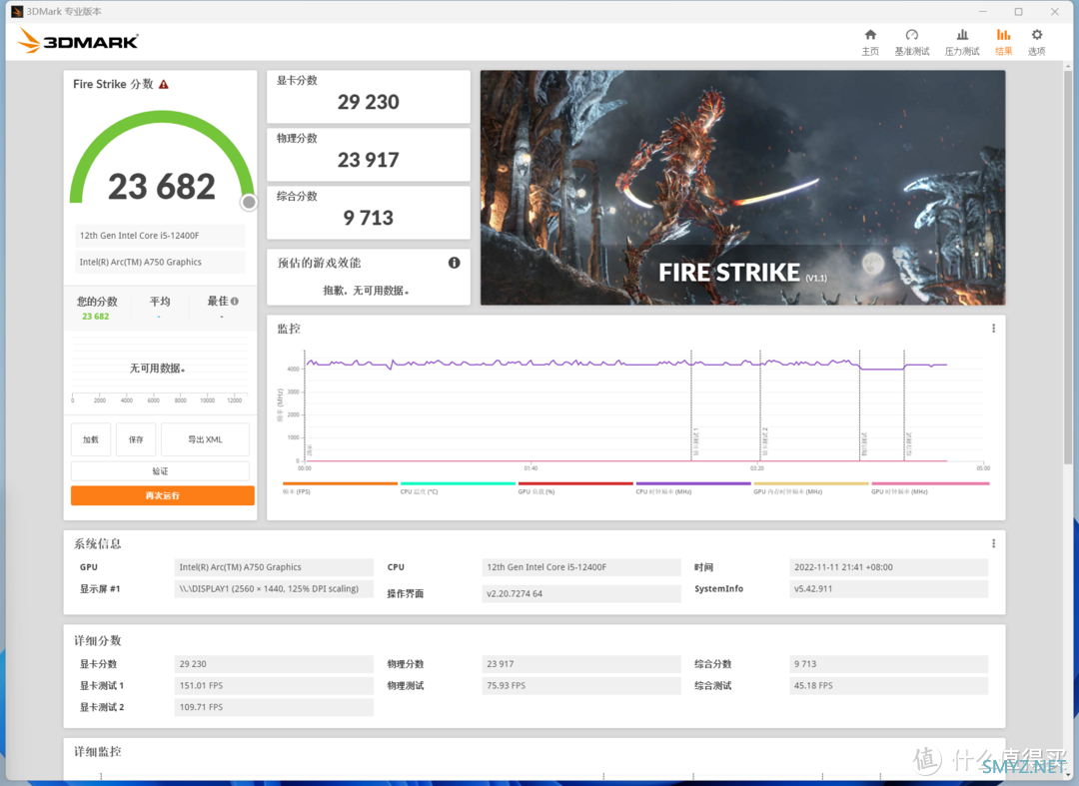
Task: Click the v2.20.7274 64 interface version field
Action: pos(581,593)
